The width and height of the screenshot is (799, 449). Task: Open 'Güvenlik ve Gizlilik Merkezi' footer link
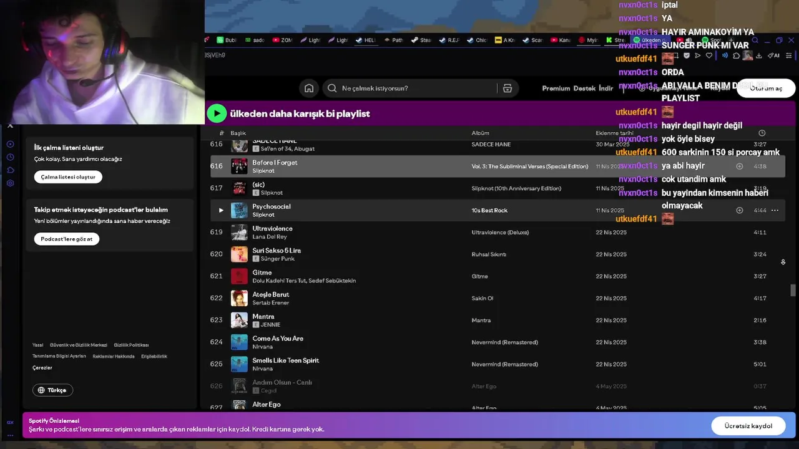pyautogui.click(x=79, y=345)
